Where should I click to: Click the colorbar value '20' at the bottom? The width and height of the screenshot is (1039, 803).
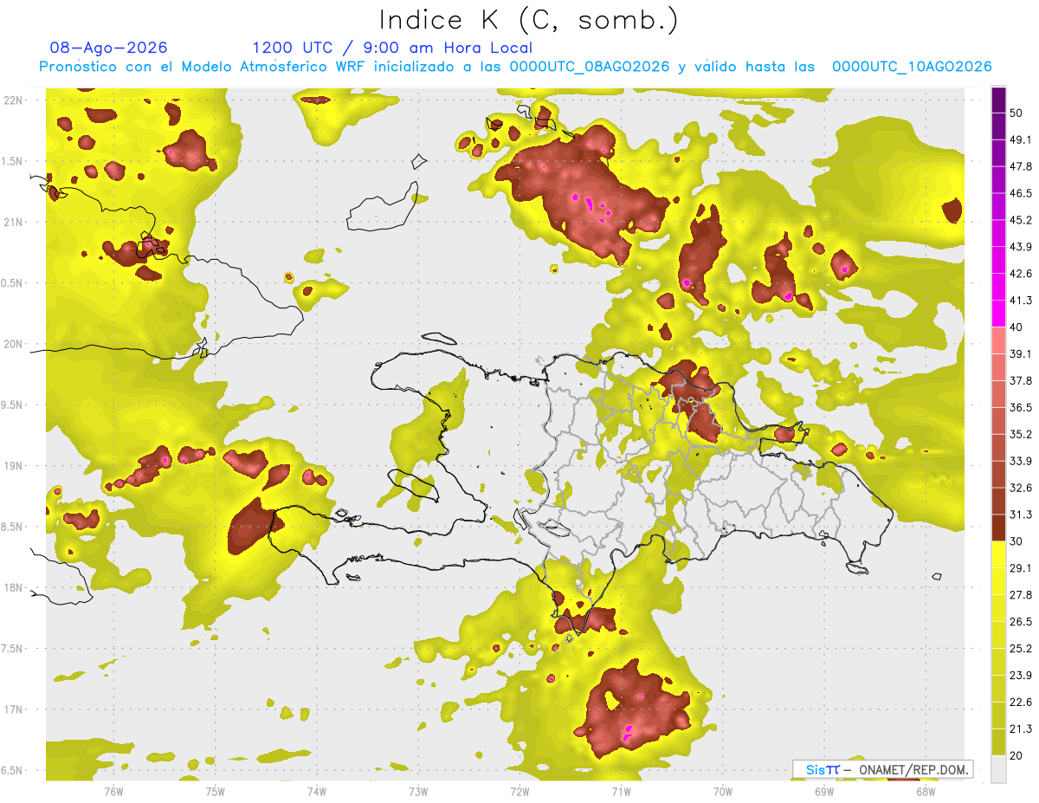click(x=1016, y=755)
